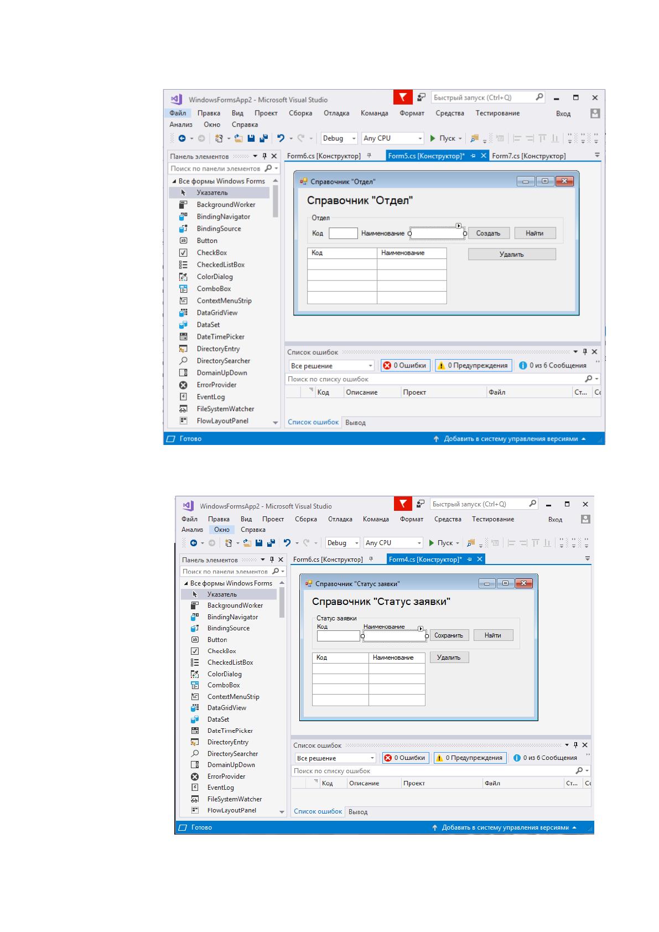Click the Save All icon in the Form5 window toolbar
This screenshot has height=932, width=659.
click(x=264, y=138)
